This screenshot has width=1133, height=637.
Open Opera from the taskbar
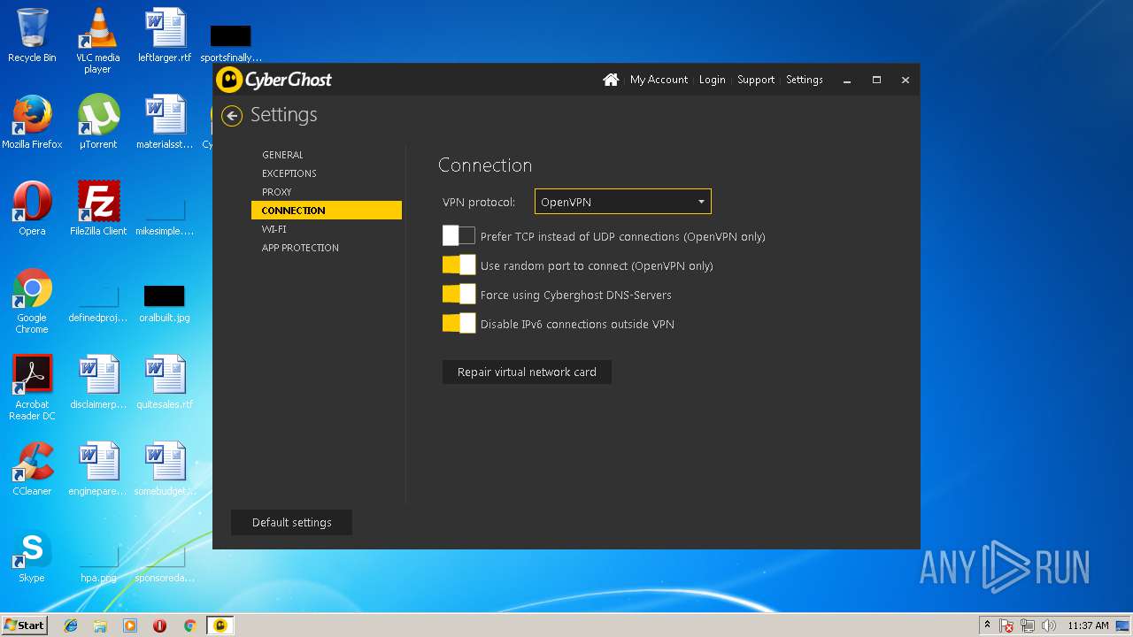click(159, 625)
